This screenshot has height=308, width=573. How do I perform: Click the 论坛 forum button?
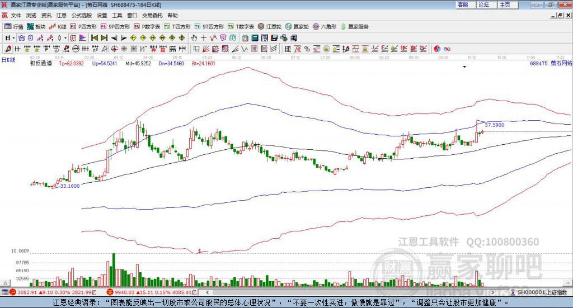[486, 4]
